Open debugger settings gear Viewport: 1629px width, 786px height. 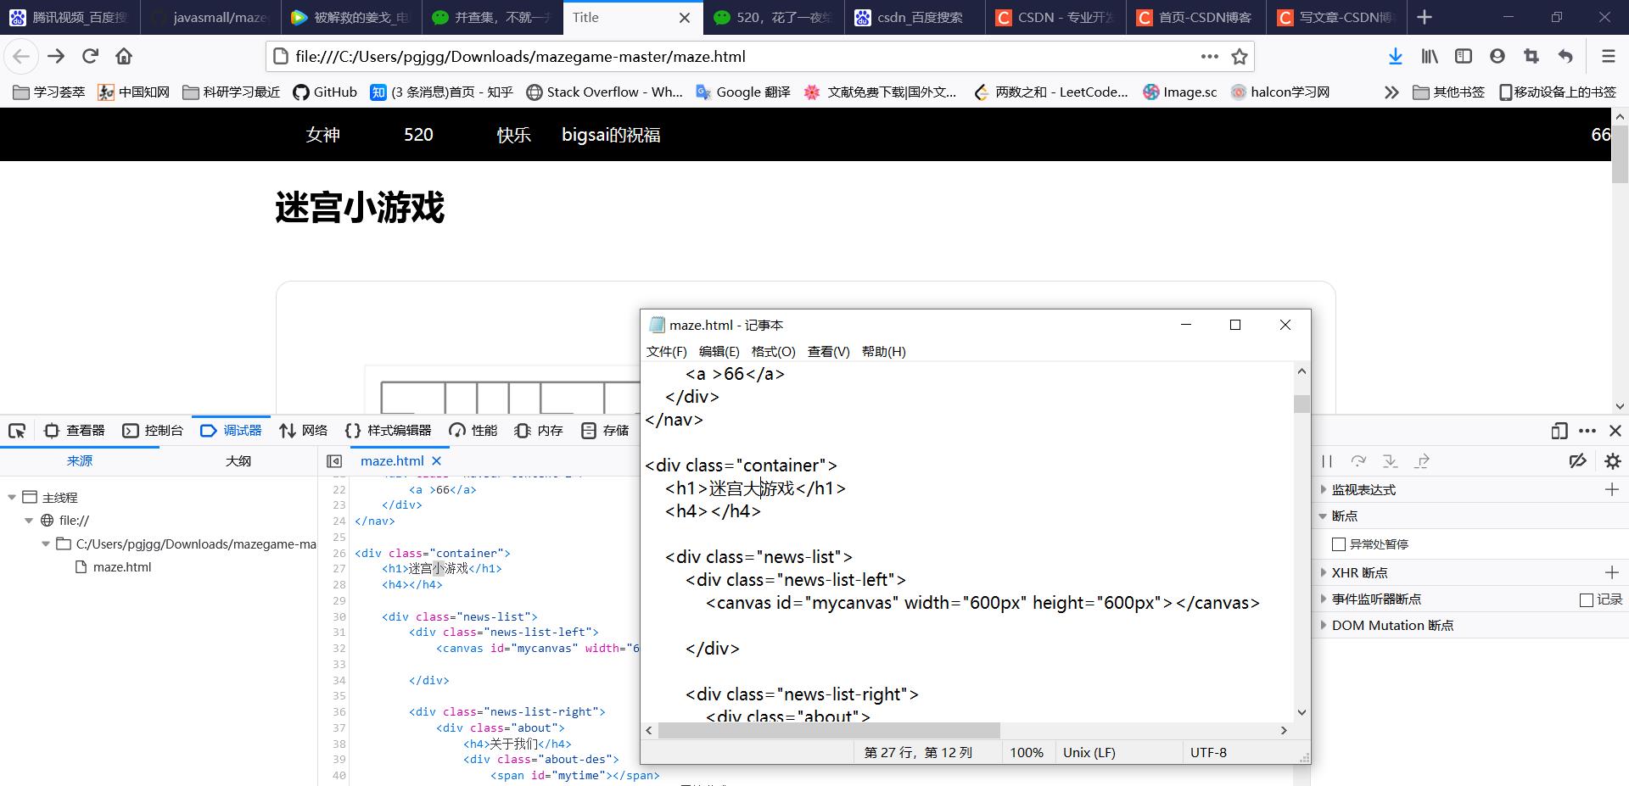(1613, 461)
